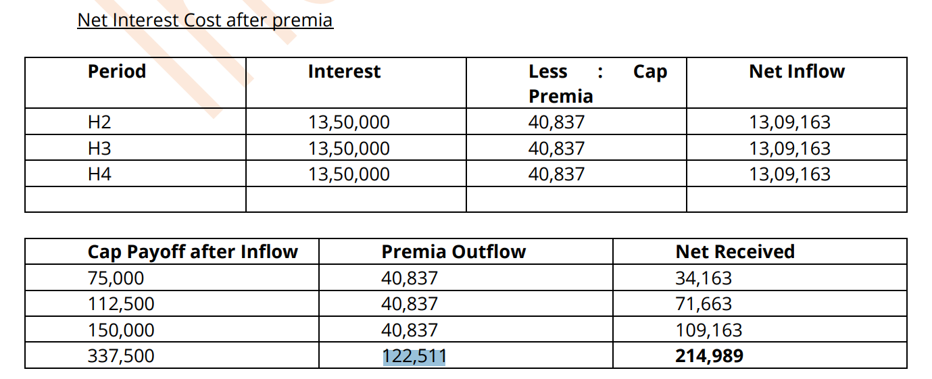Select the 150,000 cap payoff cell
The image size is (932, 379).
point(121,330)
